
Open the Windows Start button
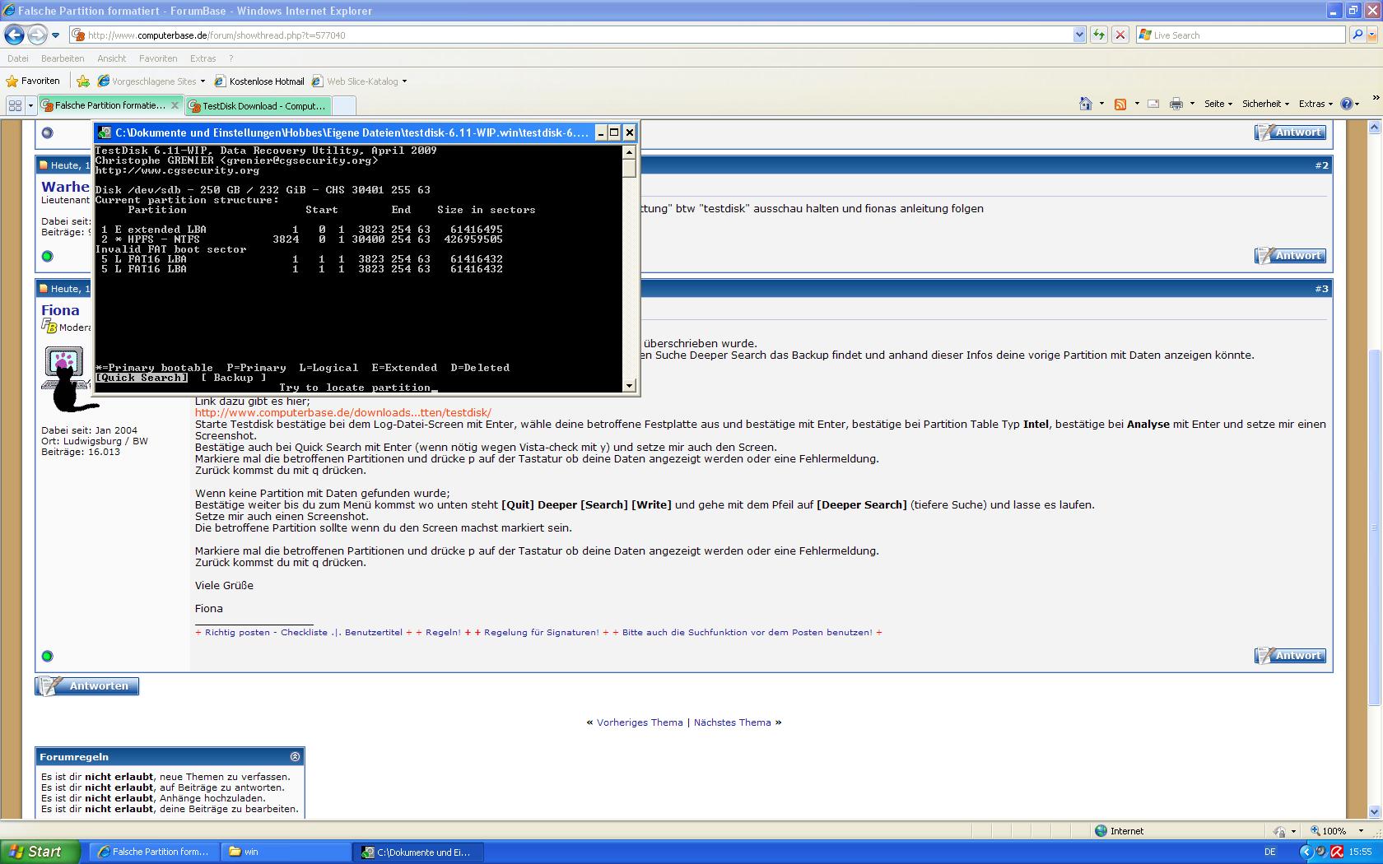pyautogui.click(x=40, y=852)
